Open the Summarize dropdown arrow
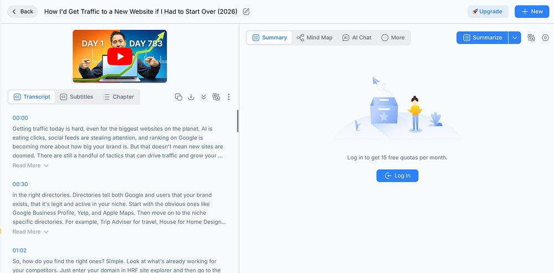The width and height of the screenshot is (554, 273). [x=515, y=38]
